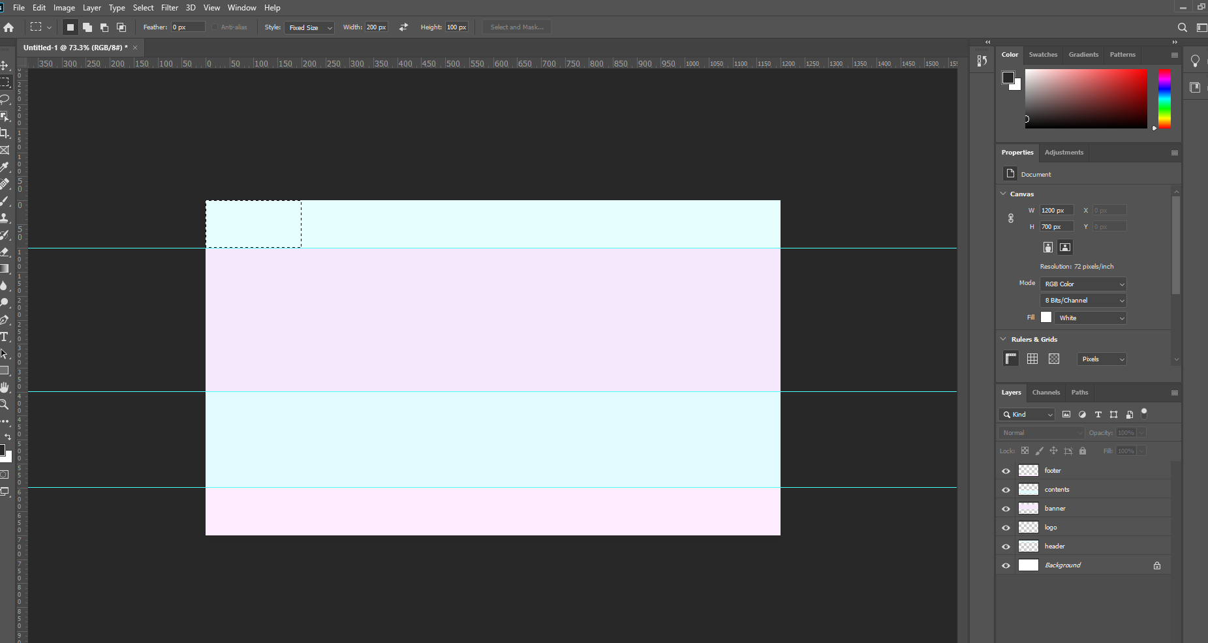
Task: Click the filter for type layers icon
Action: point(1098,415)
